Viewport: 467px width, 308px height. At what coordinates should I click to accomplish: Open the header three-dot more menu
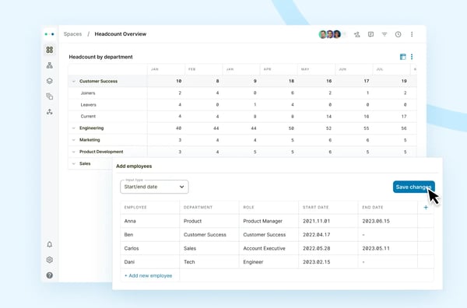pyautogui.click(x=412, y=34)
